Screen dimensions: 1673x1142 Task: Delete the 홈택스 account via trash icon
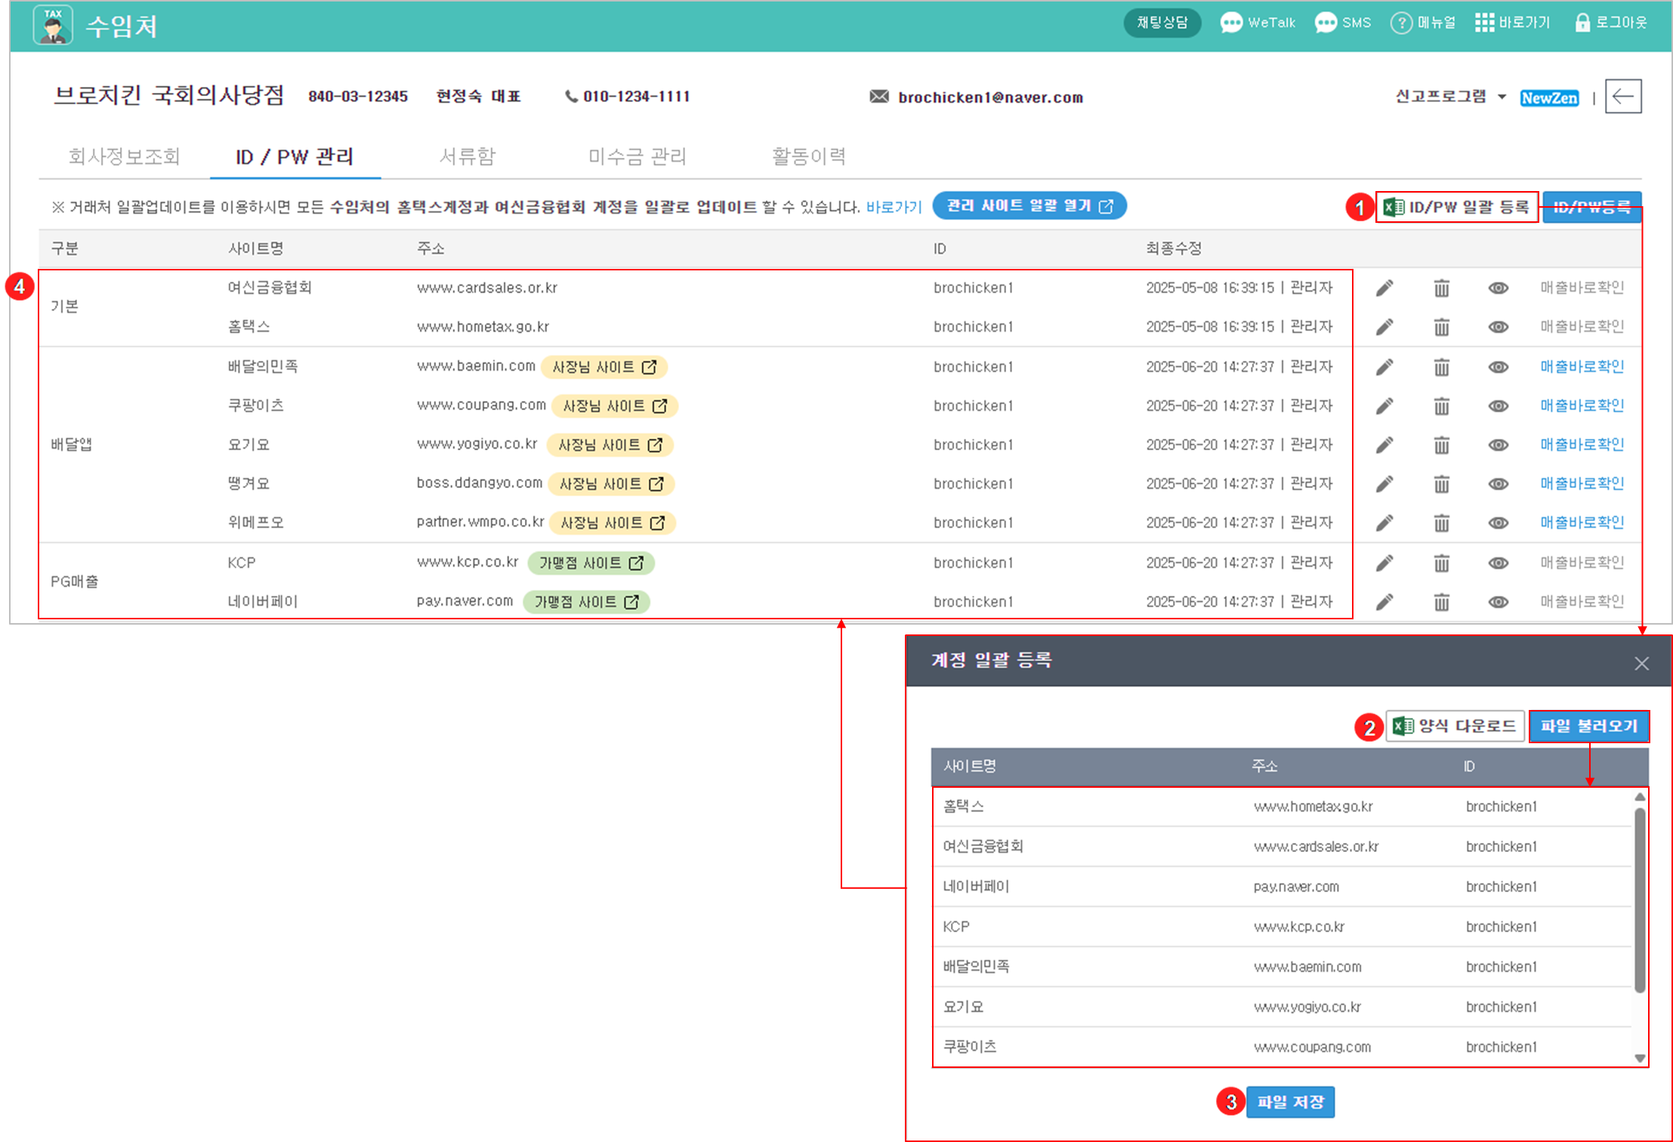[1441, 327]
